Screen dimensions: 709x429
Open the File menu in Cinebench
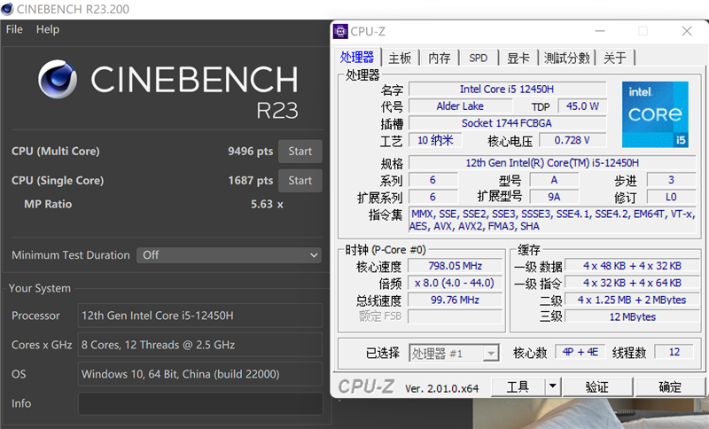pos(14,29)
